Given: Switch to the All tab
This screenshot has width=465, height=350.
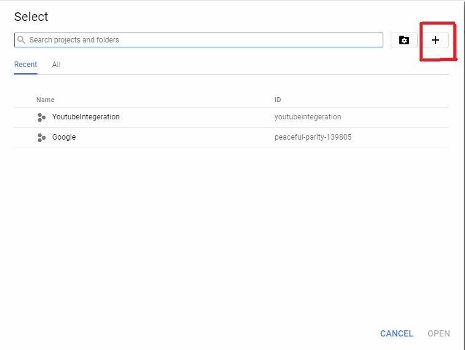Looking at the screenshot, I should point(57,65).
